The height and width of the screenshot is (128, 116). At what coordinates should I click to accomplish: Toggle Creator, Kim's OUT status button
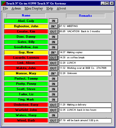[53, 31]
